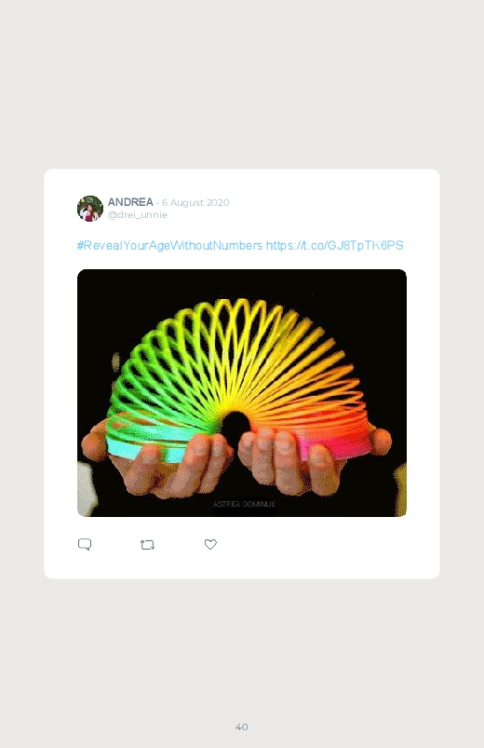Viewport: 484px width, 748px height.
Task: Click the ASTREA DOMINUE watermark text
Action: pos(244,504)
